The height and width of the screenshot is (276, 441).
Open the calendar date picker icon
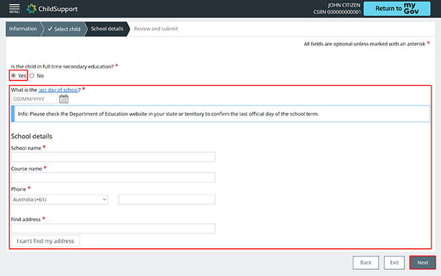pyautogui.click(x=64, y=99)
